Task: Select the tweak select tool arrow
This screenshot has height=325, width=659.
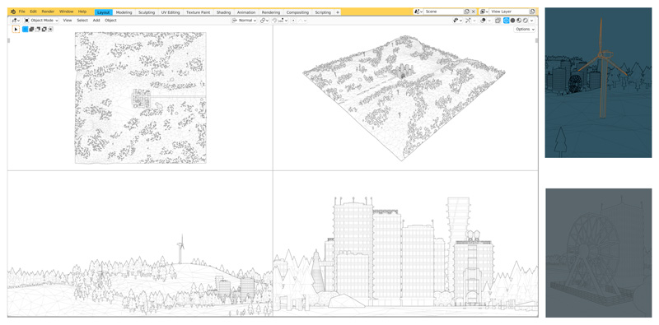Action: click(16, 29)
